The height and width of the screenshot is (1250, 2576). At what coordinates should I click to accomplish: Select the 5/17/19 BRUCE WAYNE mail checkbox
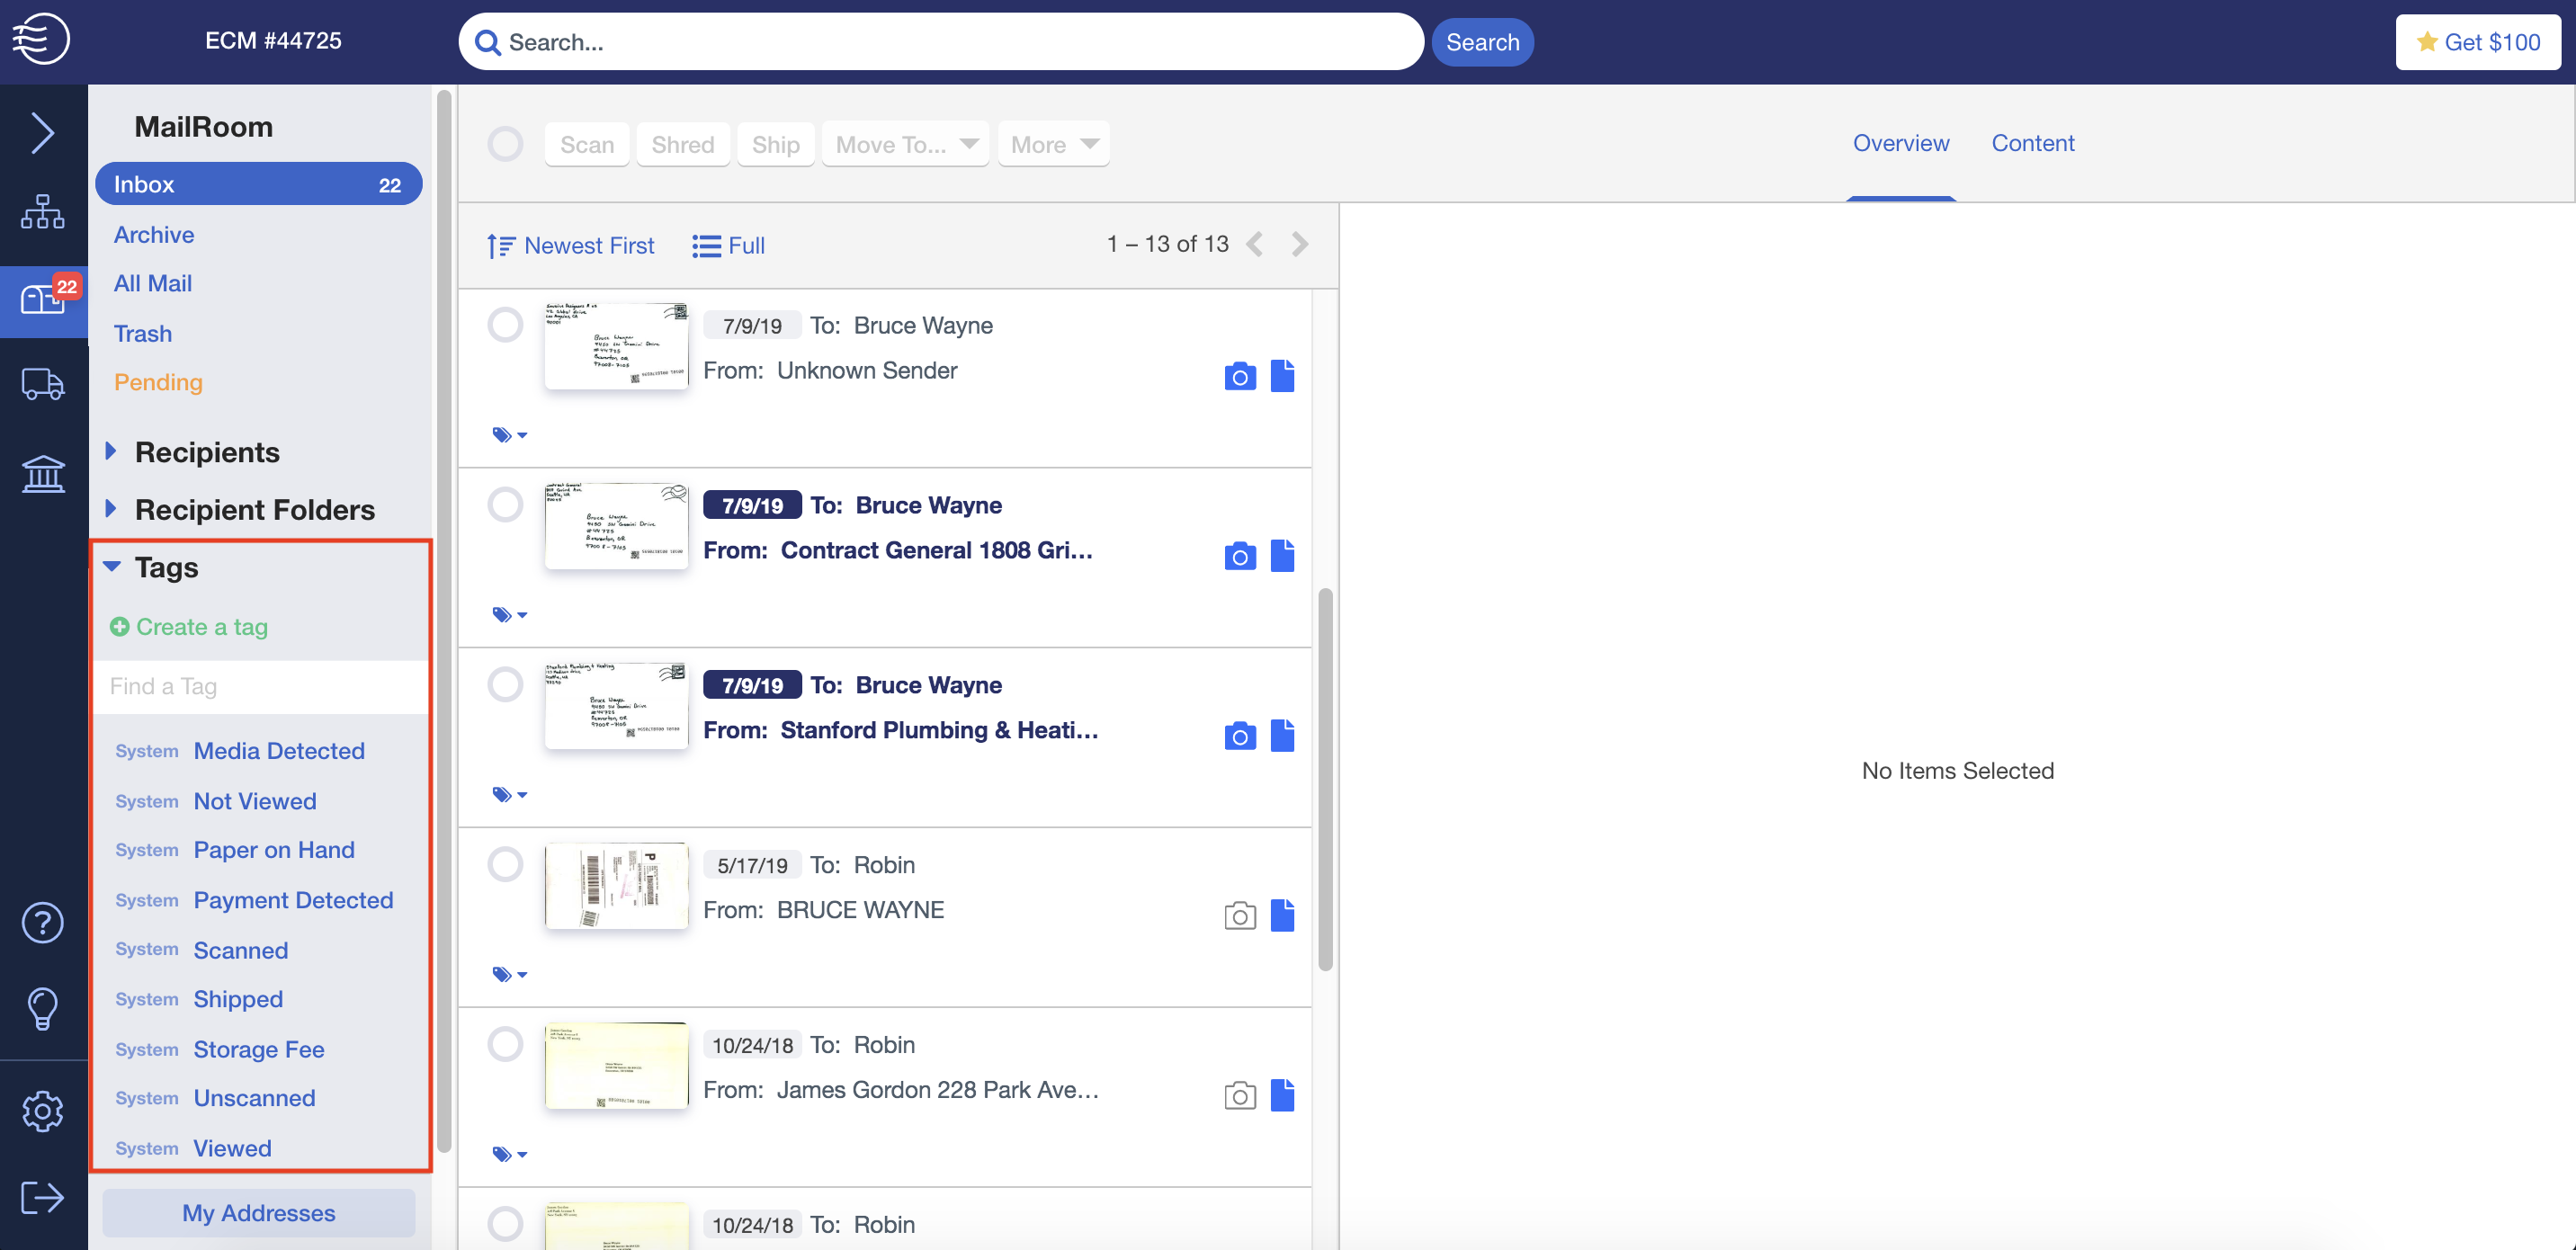tap(505, 865)
